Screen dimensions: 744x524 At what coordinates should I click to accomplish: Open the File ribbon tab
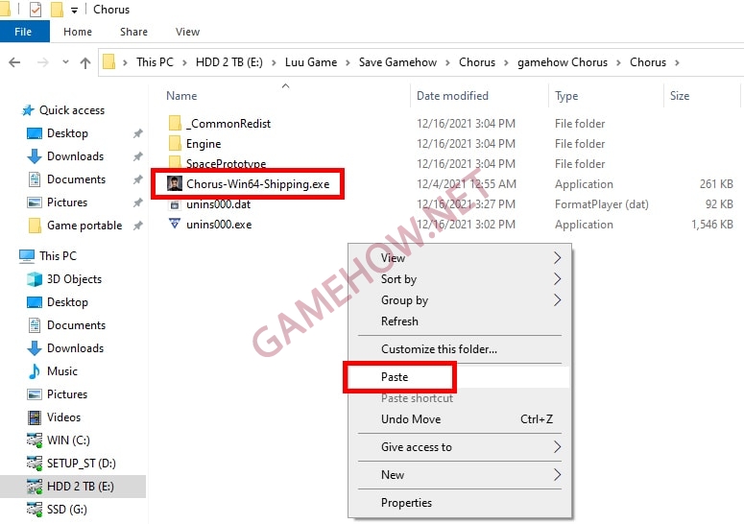pos(23,32)
